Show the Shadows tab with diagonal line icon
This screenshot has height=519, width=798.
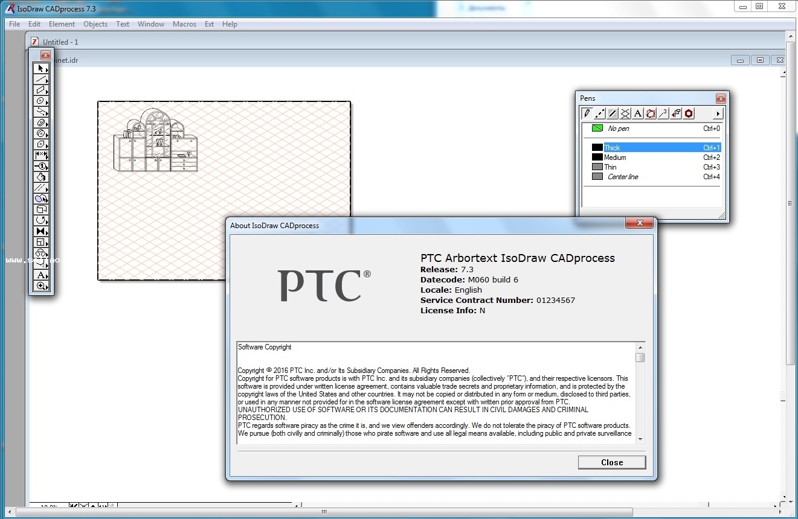point(613,113)
